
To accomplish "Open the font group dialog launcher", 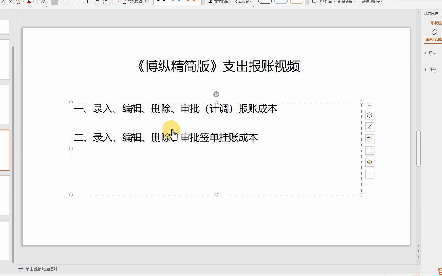I will pos(46,6).
